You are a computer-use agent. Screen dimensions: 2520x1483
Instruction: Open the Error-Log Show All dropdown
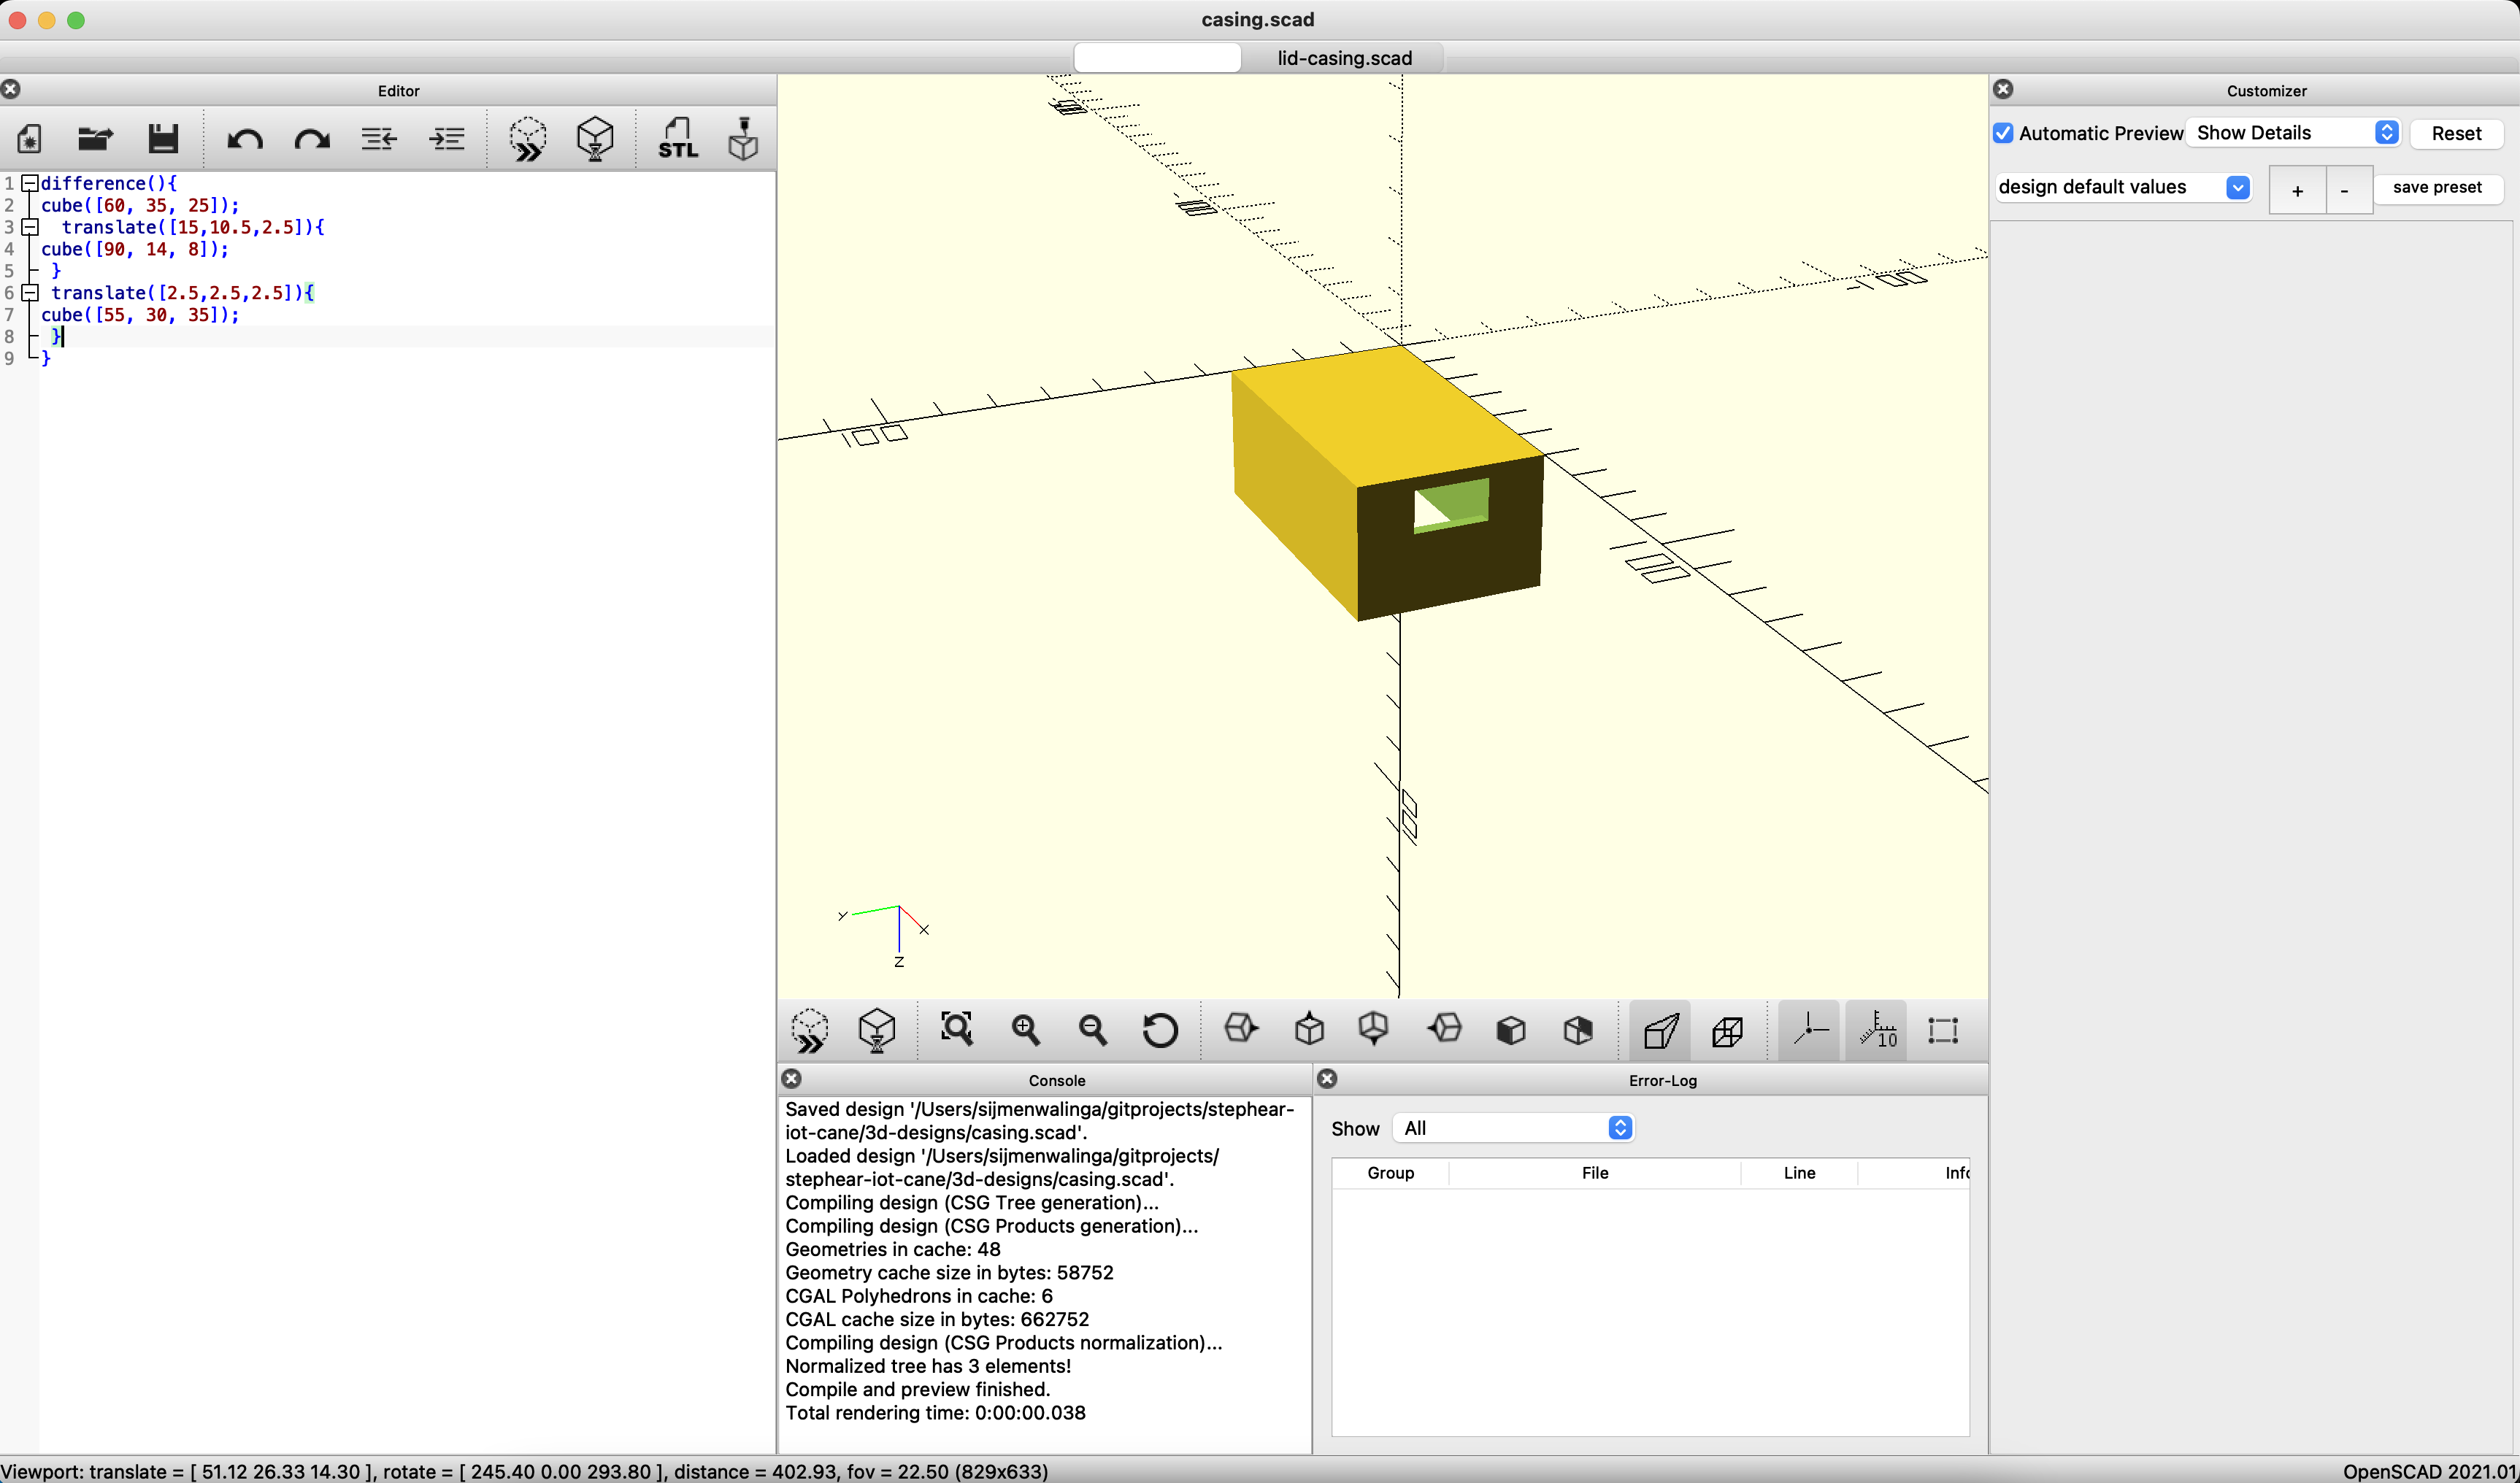coord(1513,1128)
